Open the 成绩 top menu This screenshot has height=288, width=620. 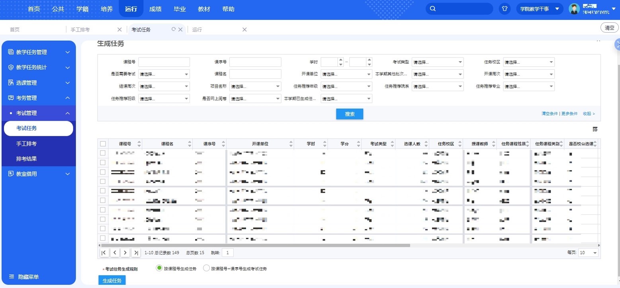(155, 9)
